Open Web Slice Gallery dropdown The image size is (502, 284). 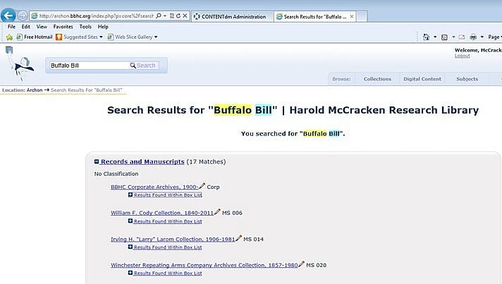pos(133,37)
